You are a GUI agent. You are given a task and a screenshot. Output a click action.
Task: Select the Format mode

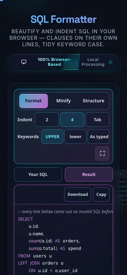[x=34, y=101]
